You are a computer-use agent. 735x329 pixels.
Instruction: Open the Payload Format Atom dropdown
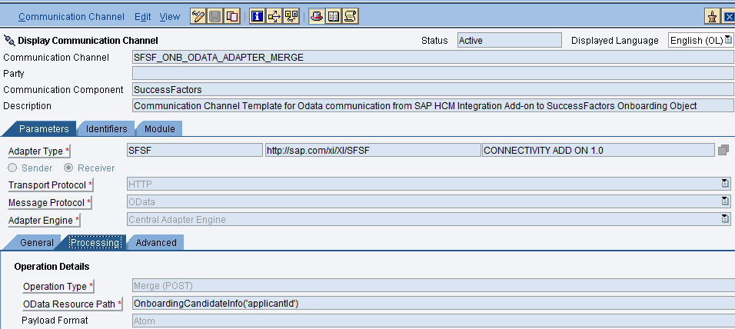point(434,321)
